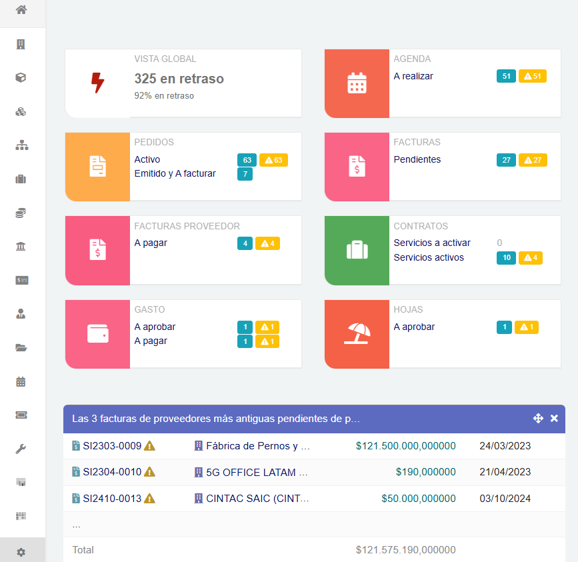Viewport: 578px width, 562px height.
Task: Open the Bank module icon in sidebar
Action: click(21, 247)
